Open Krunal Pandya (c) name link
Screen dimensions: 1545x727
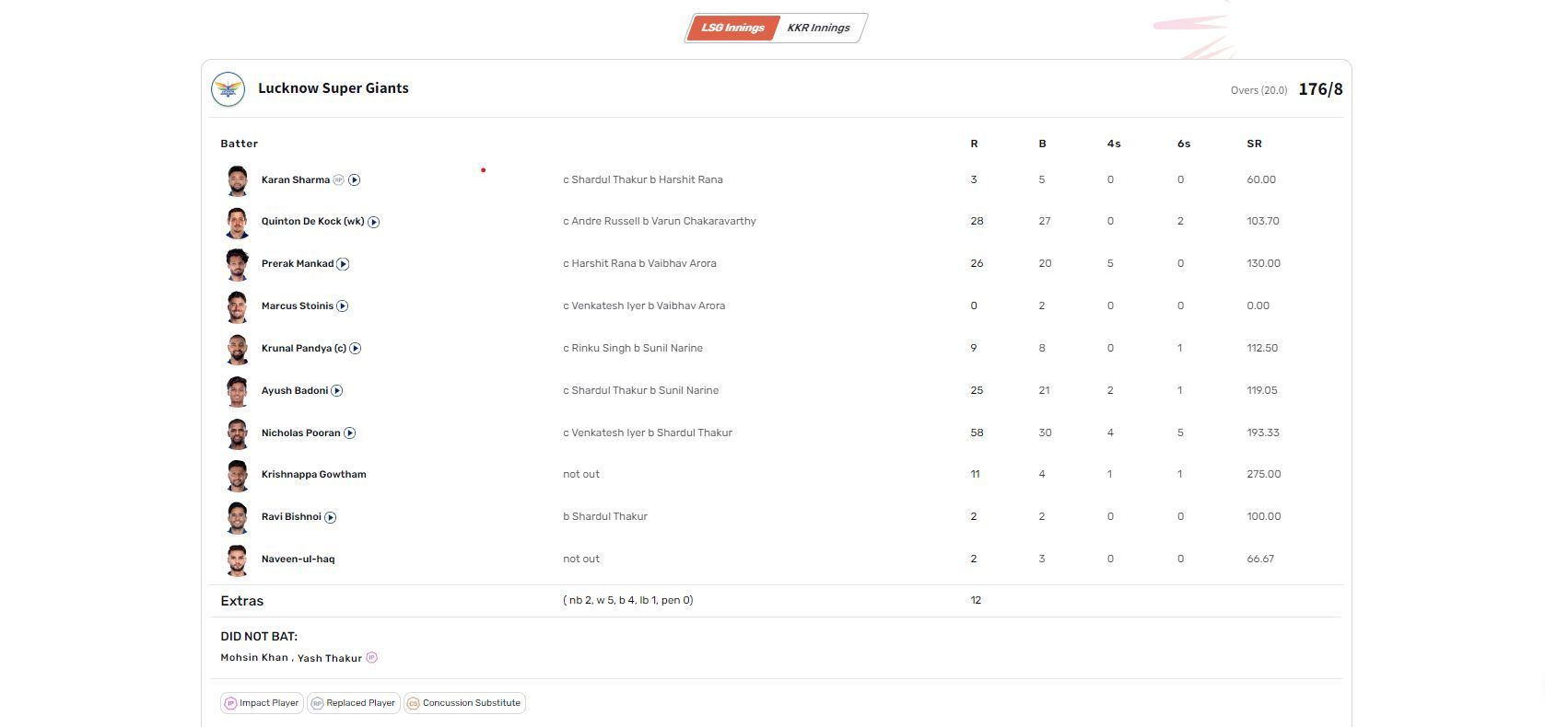[304, 349]
